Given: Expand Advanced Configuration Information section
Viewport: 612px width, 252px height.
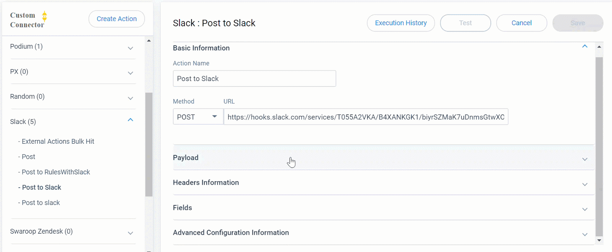Looking at the screenshot, I should 384,232.
